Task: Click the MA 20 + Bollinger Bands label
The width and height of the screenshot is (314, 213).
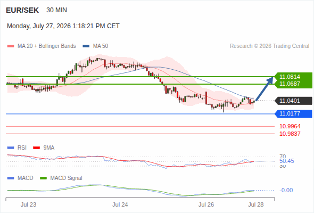Action: point(47,46)
